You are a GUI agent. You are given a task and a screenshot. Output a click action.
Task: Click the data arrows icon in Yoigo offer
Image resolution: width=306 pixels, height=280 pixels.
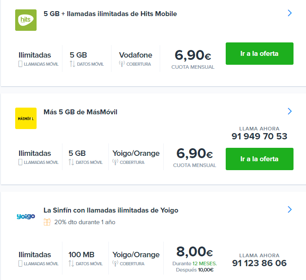pos(71,263)
